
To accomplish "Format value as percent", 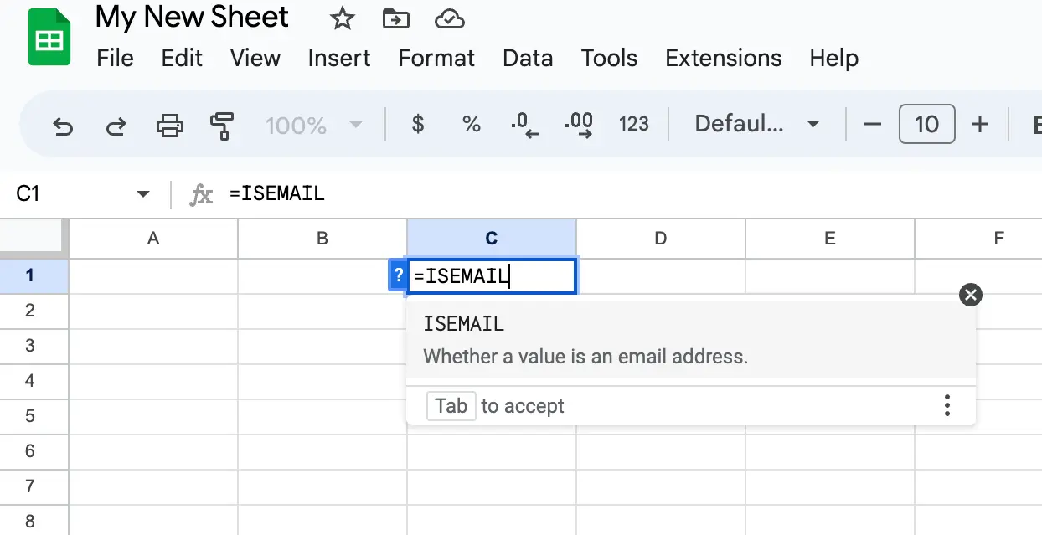I will [471, 124].
